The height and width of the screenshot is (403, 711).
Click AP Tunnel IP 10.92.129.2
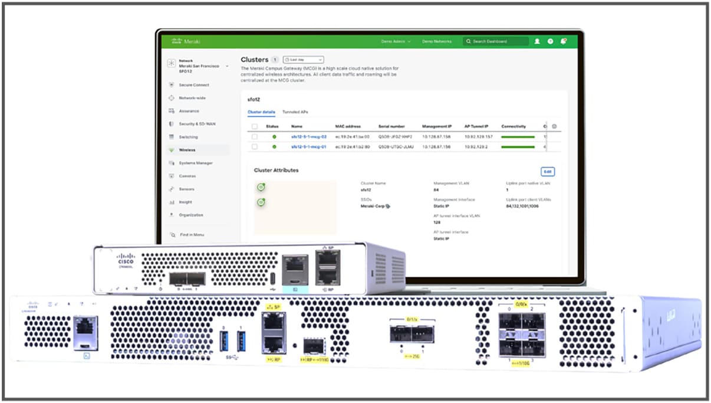[476, 146]
